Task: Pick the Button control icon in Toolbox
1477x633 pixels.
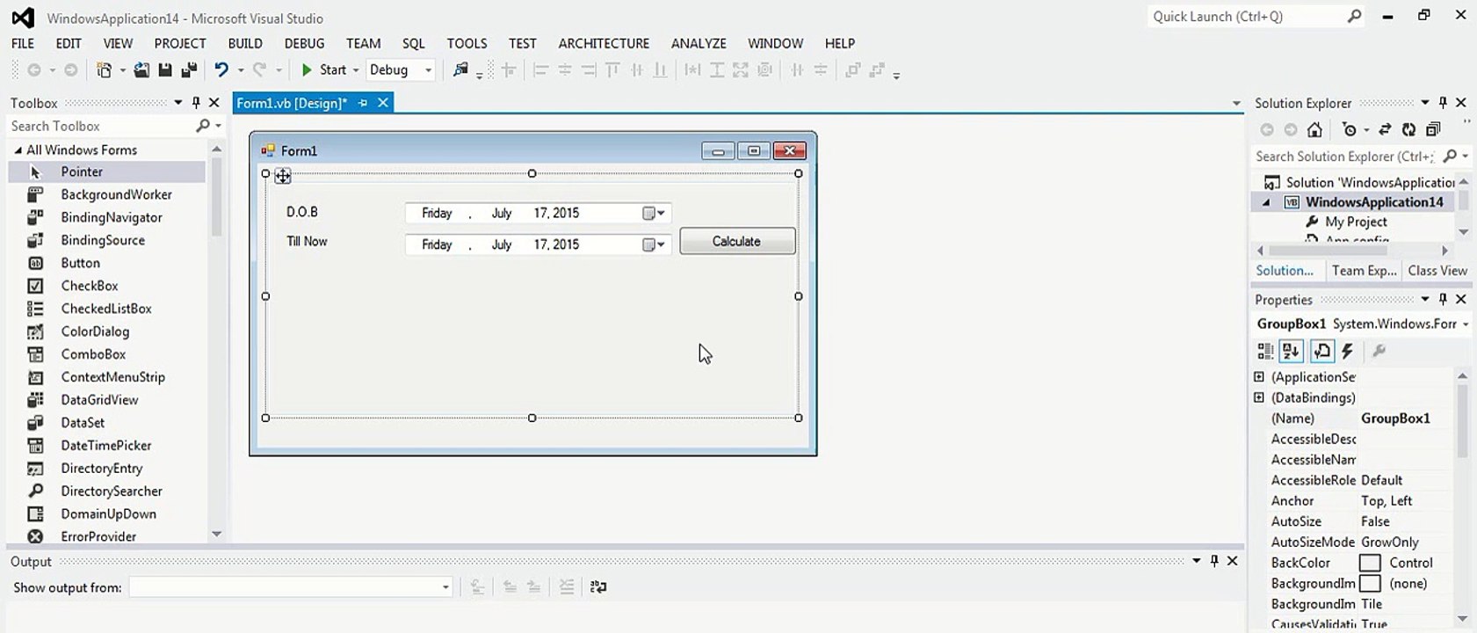Action: [35, 263]
